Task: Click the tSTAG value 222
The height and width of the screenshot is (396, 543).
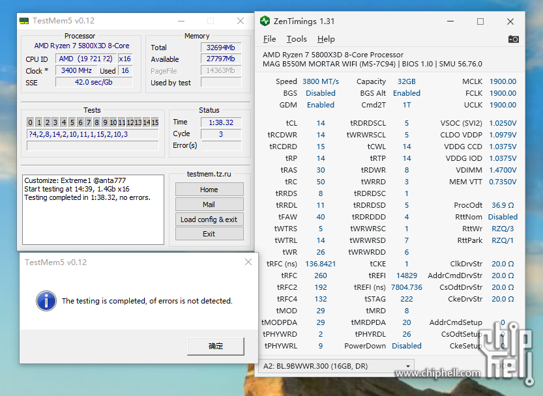Action: pos(407,299)
